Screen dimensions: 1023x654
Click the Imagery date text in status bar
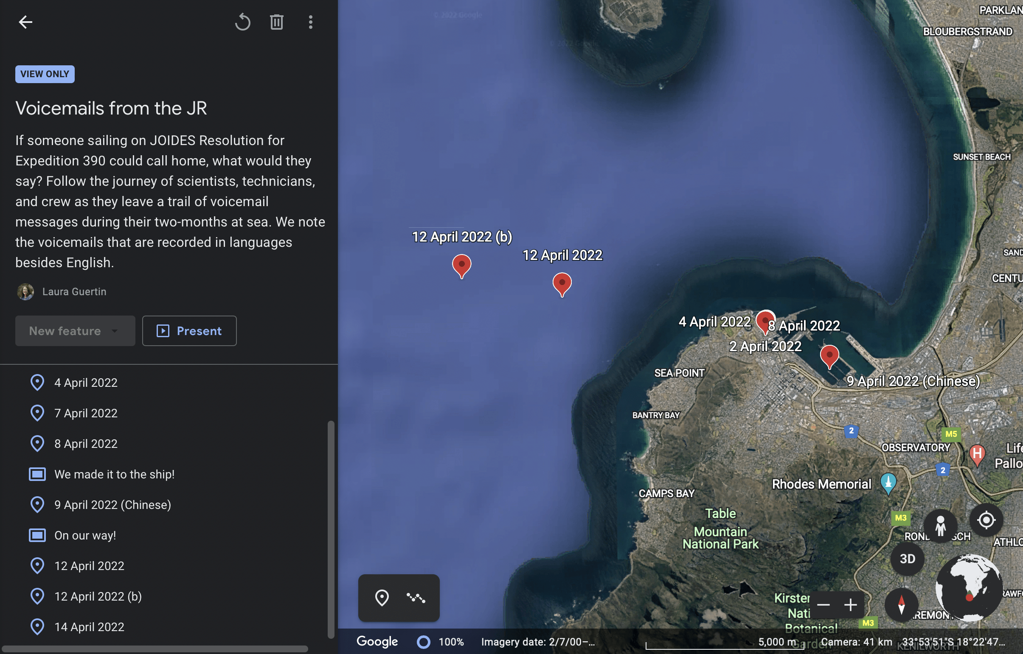[x=538, y=642]
